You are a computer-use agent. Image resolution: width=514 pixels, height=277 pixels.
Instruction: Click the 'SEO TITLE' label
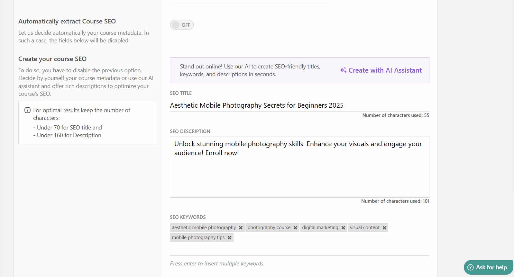(181, 93)
